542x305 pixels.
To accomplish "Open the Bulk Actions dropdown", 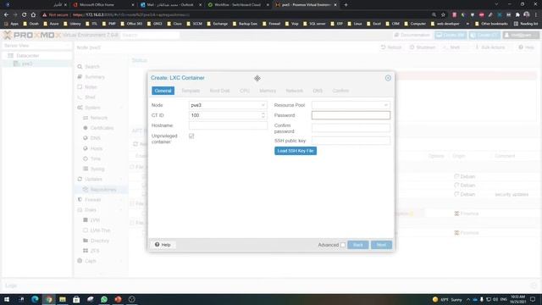I will [x=490, y=47].
